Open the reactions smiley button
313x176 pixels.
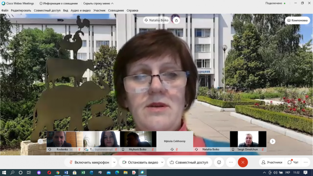[x=219, y=162]
